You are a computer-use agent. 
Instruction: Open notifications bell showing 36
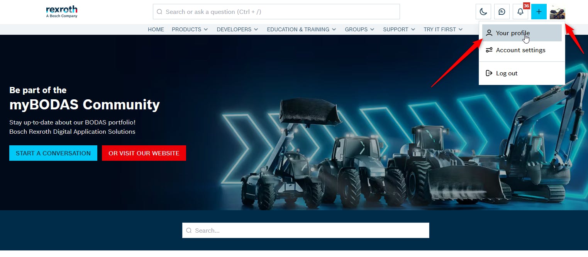coord(520,12)
